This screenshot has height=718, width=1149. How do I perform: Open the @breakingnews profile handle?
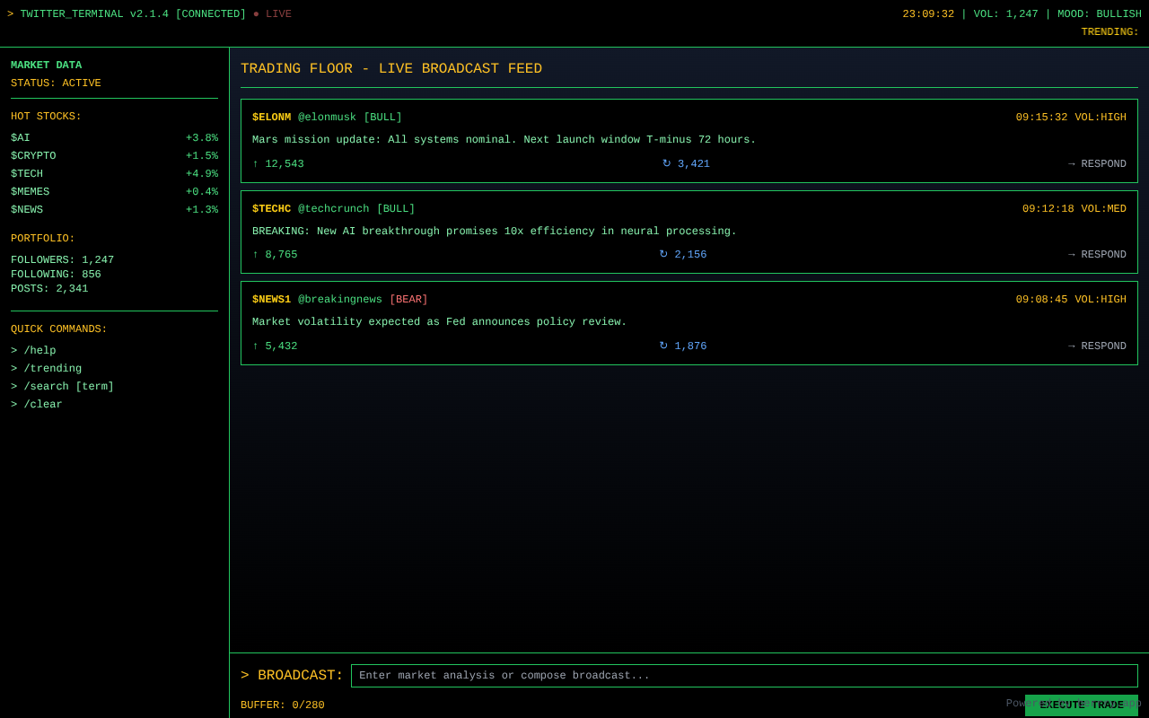pyautogui.click(x=339, y=300)
